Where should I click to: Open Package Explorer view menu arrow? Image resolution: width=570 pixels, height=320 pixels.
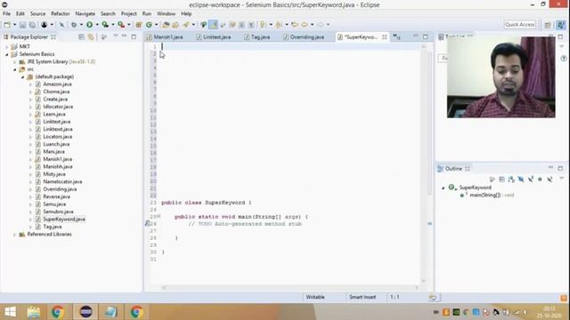click(116, 36)
